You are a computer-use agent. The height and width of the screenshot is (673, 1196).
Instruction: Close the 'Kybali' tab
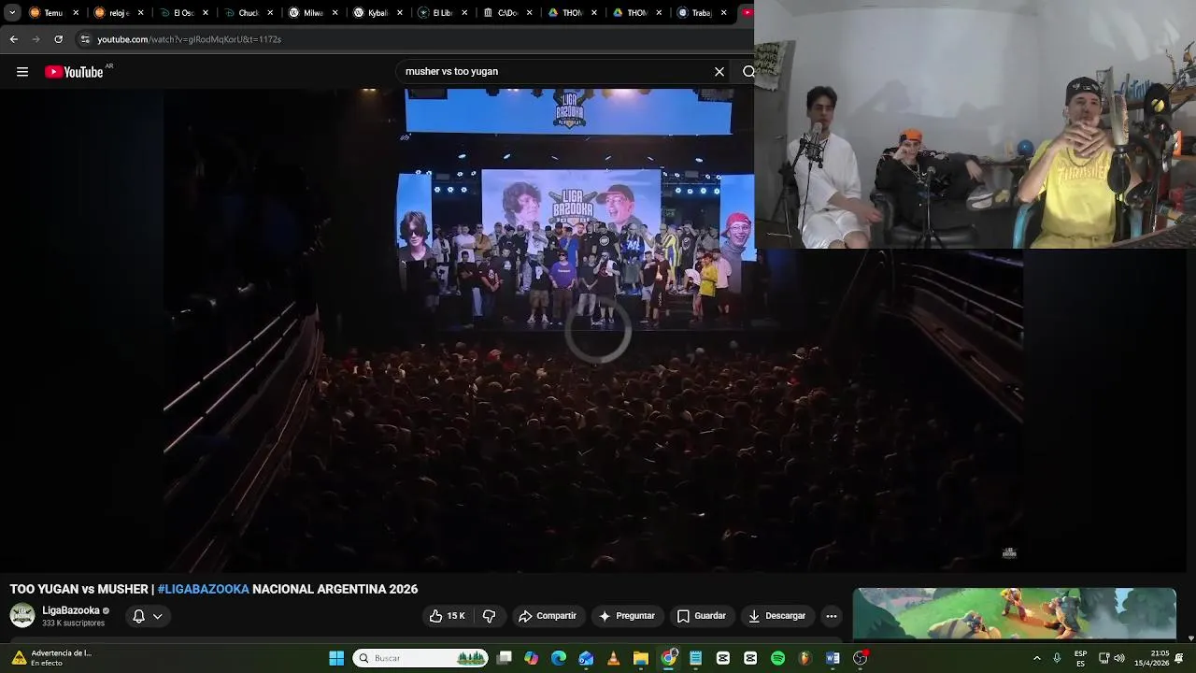coord(400,13)
